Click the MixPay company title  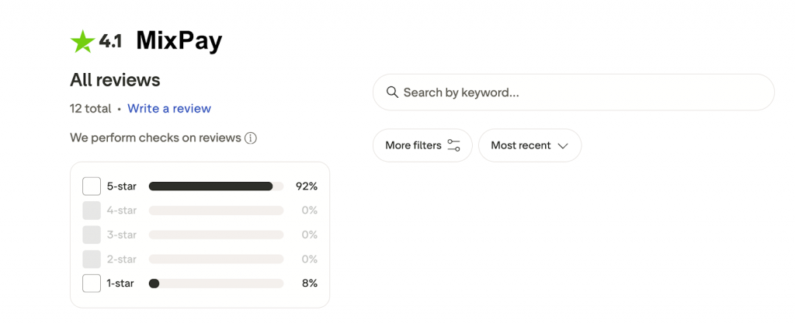(x=179, y=40)
